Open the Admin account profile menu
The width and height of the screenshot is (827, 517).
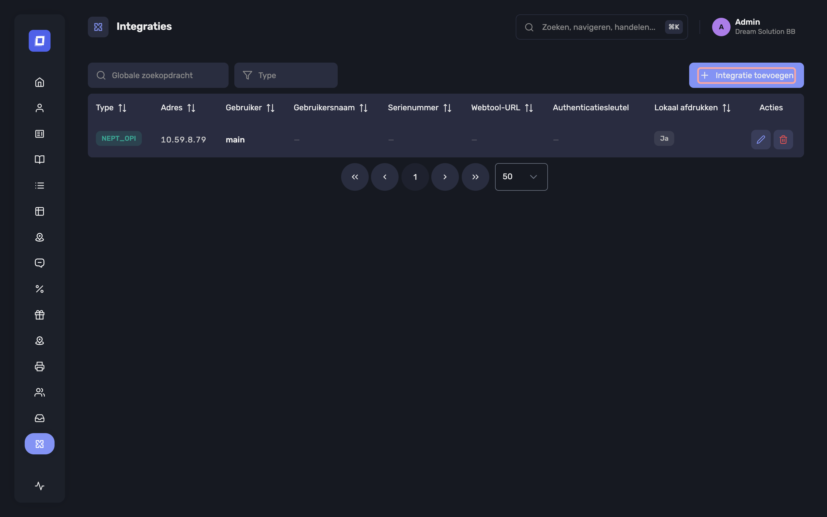(753, 27)
